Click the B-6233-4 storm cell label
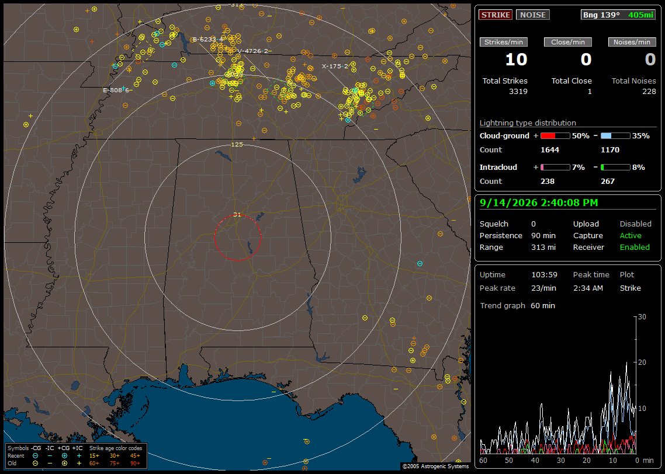Image resolution: width=665 pixels, height=474 pixels. click(x=208, y=39)
